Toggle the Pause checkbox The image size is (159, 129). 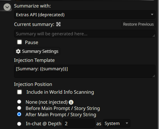pyautogui.click(x=20, y=42)
